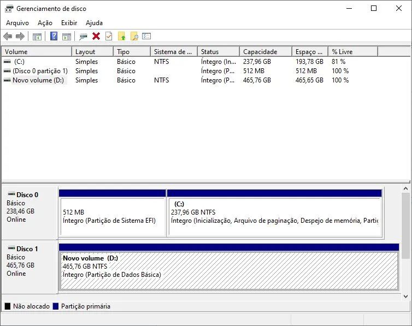The image size is (412, 326).
Task: Click the black Não alocado legend swatch
Action: tap(8, 306)
